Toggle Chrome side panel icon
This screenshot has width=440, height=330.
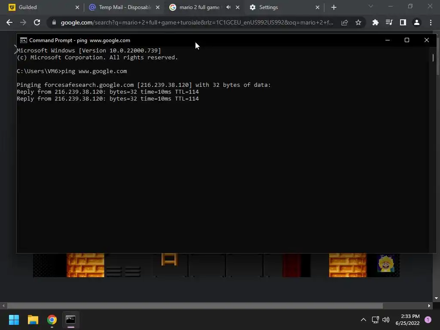[x=403, y=22]
